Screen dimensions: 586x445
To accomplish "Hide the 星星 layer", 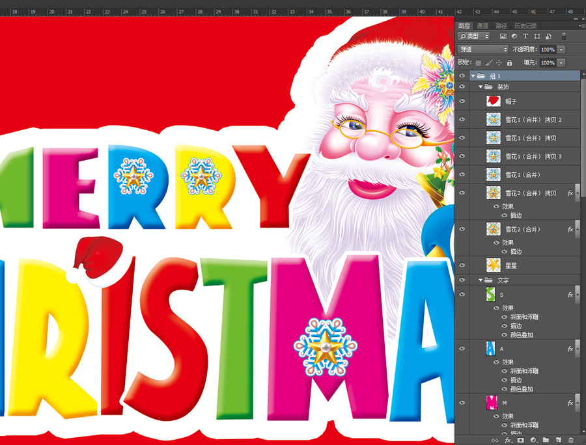I will click(462, 265).
